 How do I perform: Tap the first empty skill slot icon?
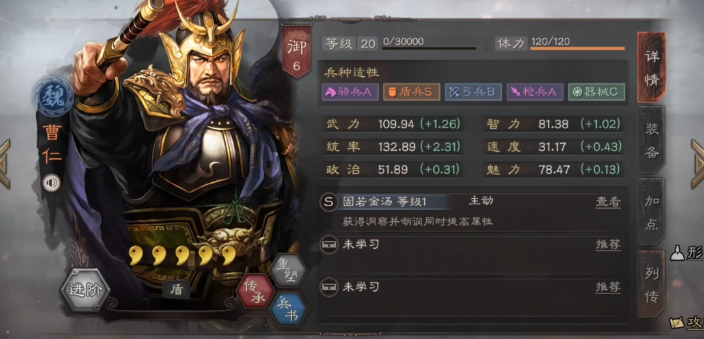pyautogui.click(x=329, y=245)
